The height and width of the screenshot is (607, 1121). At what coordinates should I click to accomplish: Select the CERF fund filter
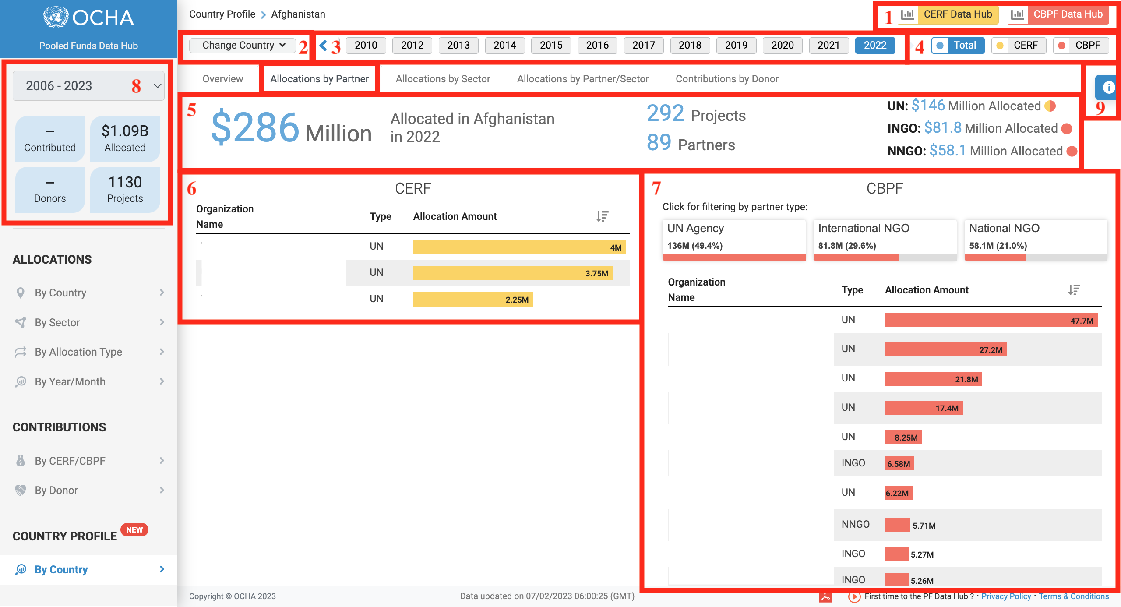click(1019, 45)
